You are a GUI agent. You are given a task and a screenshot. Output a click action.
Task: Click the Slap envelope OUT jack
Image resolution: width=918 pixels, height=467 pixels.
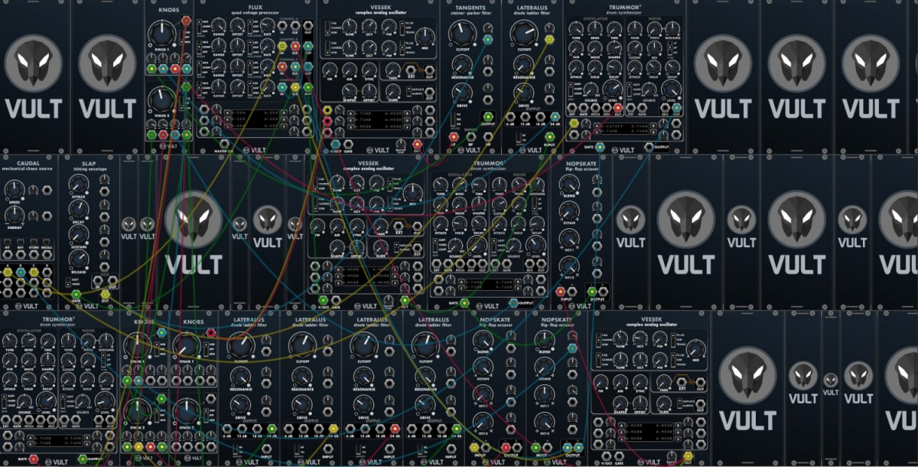pyautogui.click(x=105, y=295)
